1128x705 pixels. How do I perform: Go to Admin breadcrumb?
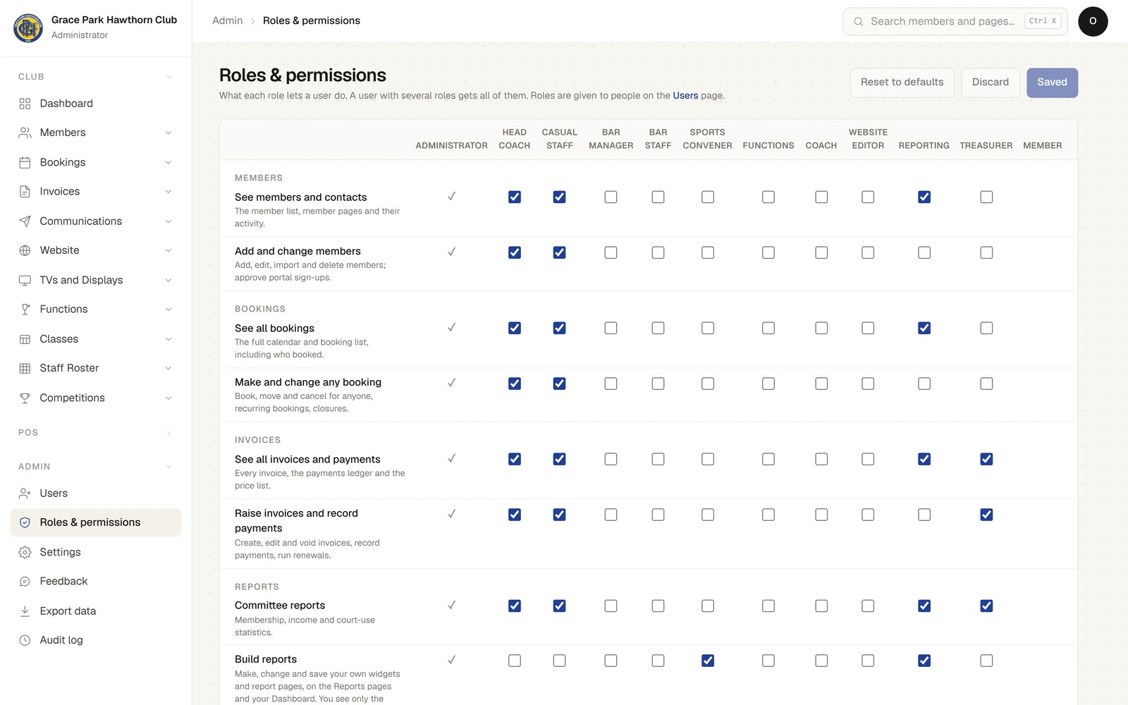[228, 20]
